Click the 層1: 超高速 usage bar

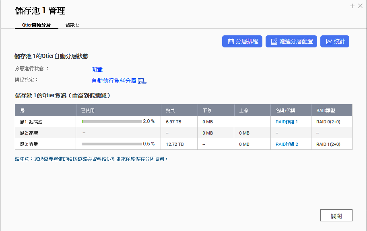(x=111, y=121)
